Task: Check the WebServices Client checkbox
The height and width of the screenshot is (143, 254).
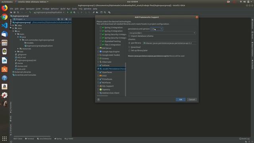Action: [x=98, y=93]
